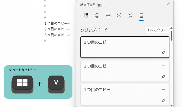The width and height of the screenshot is (185, 107).
Task: Click the scroll up arrow of clipboard list
Action: point(172,28)
